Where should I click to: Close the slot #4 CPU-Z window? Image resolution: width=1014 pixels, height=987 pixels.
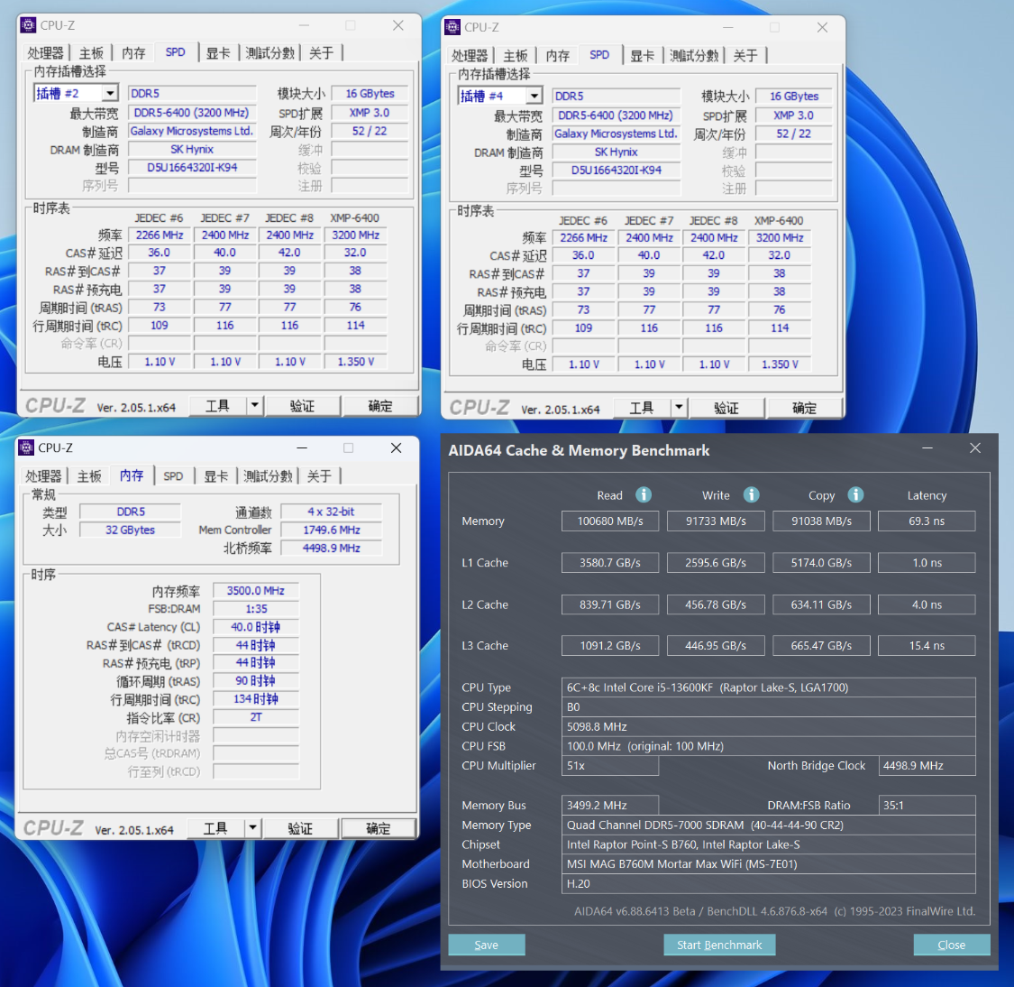823,27
